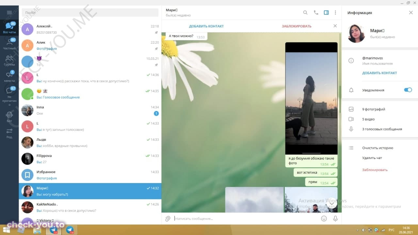Switch to the Частные chats folder
418x235 pixels.
pyautogui.click(x=9, y=44)
